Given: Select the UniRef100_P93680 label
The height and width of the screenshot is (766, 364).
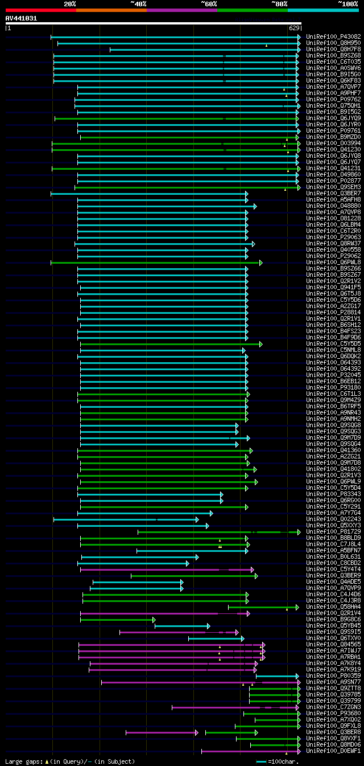Looking at the screenshot, I should 332,713.
